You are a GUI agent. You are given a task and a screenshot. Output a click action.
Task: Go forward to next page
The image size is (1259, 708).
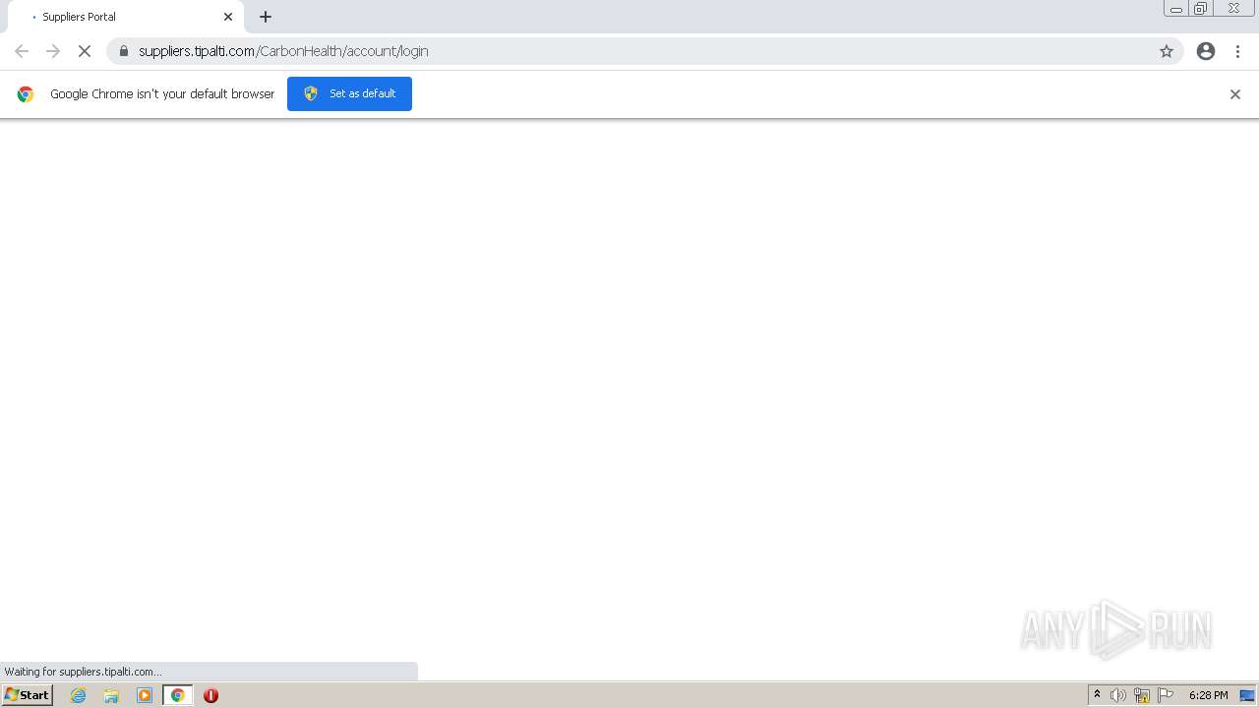[x=53, y=51]
